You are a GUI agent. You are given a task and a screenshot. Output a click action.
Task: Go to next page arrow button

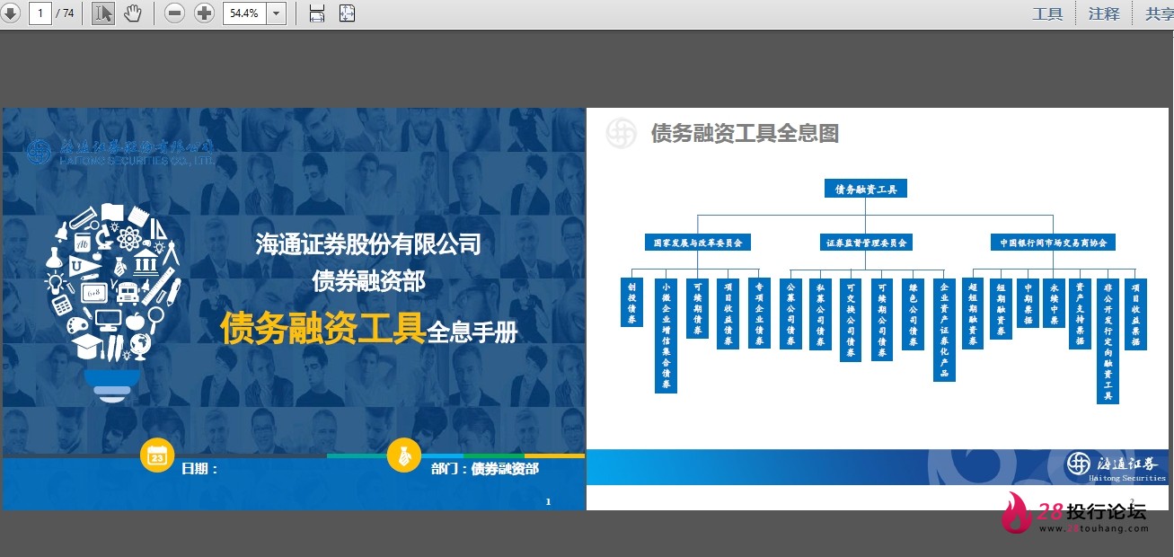(9, 13)
